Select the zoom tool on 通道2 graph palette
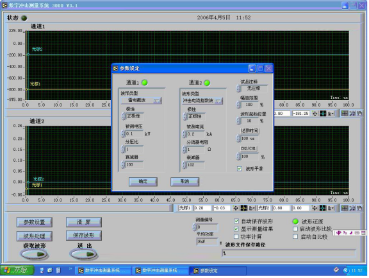 [352, 208]
